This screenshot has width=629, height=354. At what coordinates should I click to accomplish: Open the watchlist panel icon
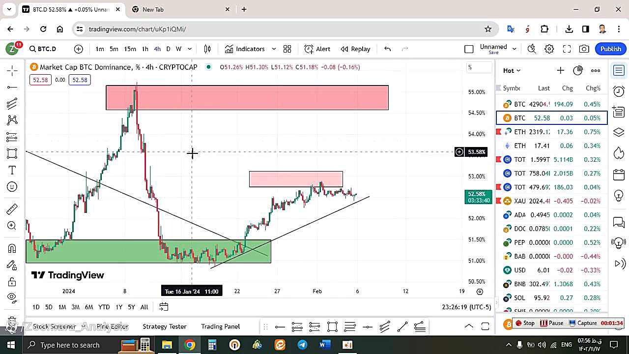coord(619,71)
